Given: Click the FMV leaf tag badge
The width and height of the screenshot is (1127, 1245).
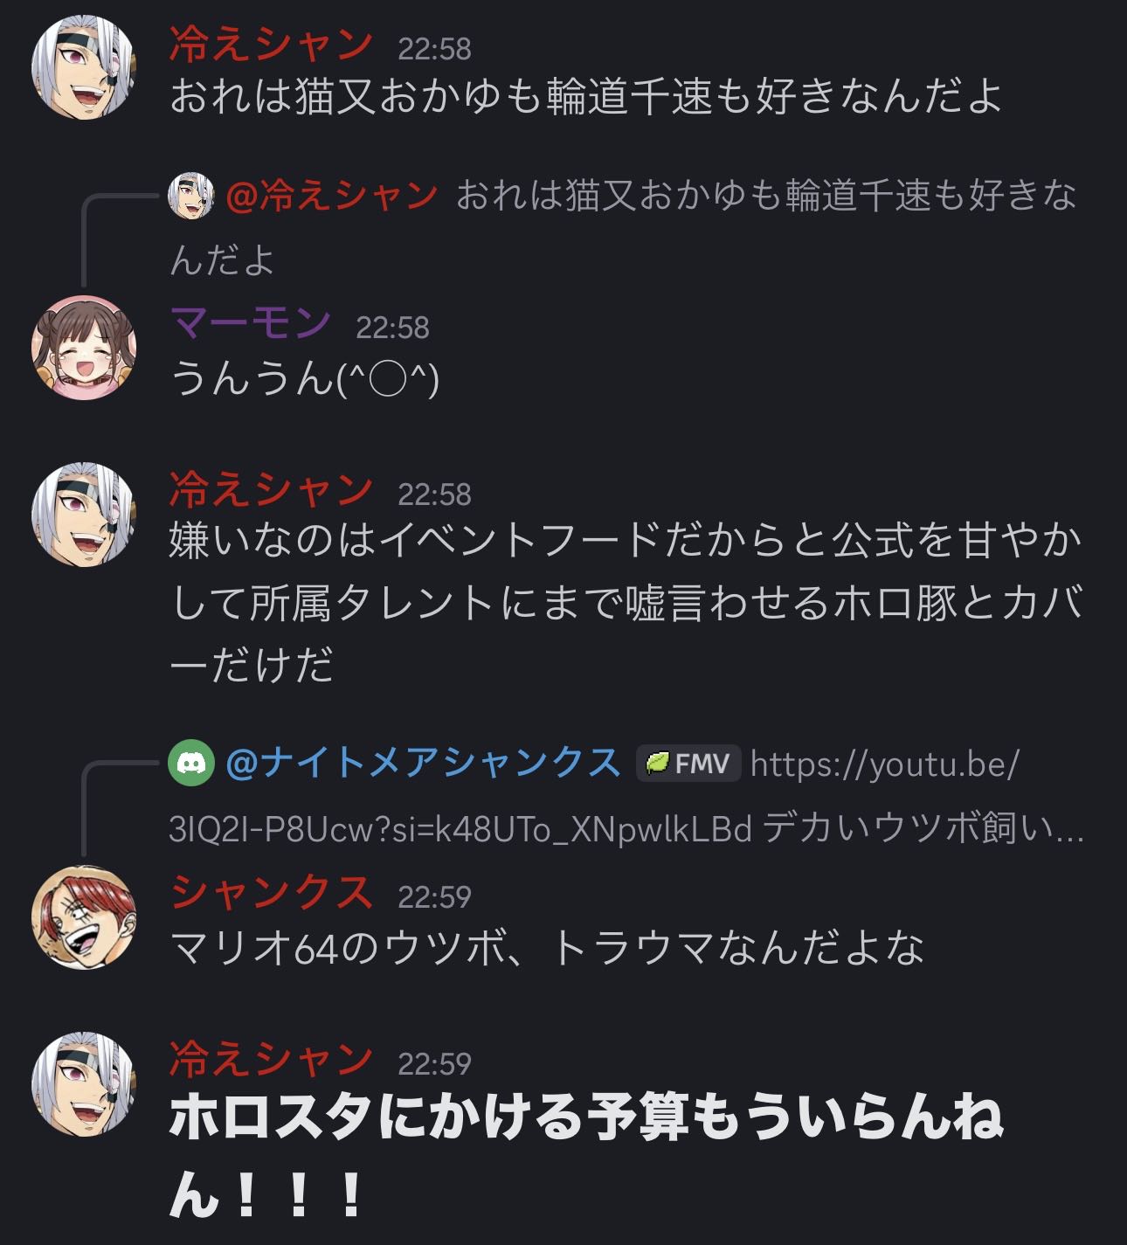Looking at the screenshot, I should 688,764.
